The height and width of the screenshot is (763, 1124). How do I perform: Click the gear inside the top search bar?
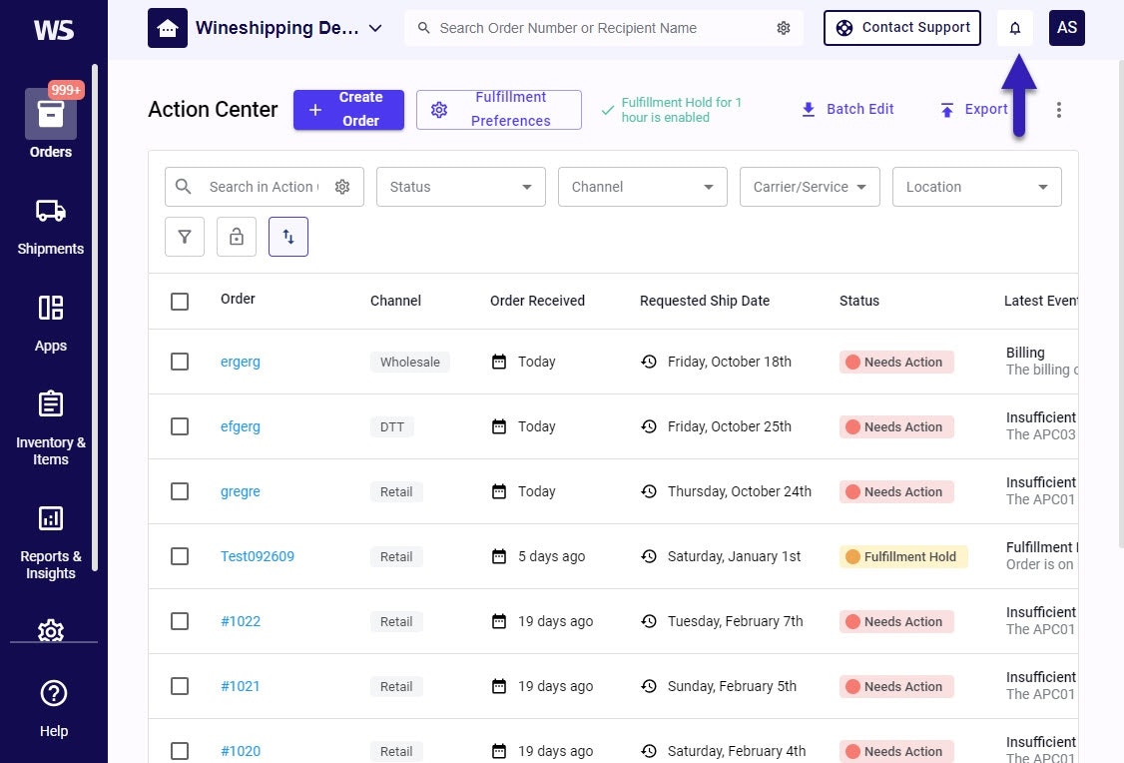coord(784,28)
